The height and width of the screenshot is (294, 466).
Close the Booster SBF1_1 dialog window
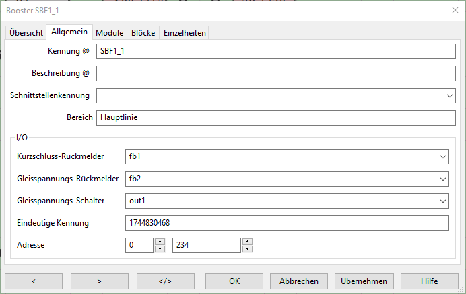[x=453, y=9]
